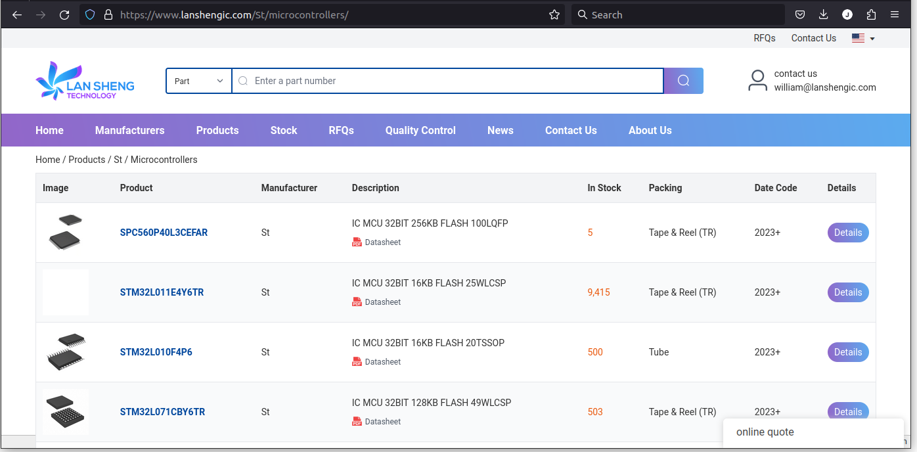View Details for SPC560P40L3CEFAR

(848, 233)
